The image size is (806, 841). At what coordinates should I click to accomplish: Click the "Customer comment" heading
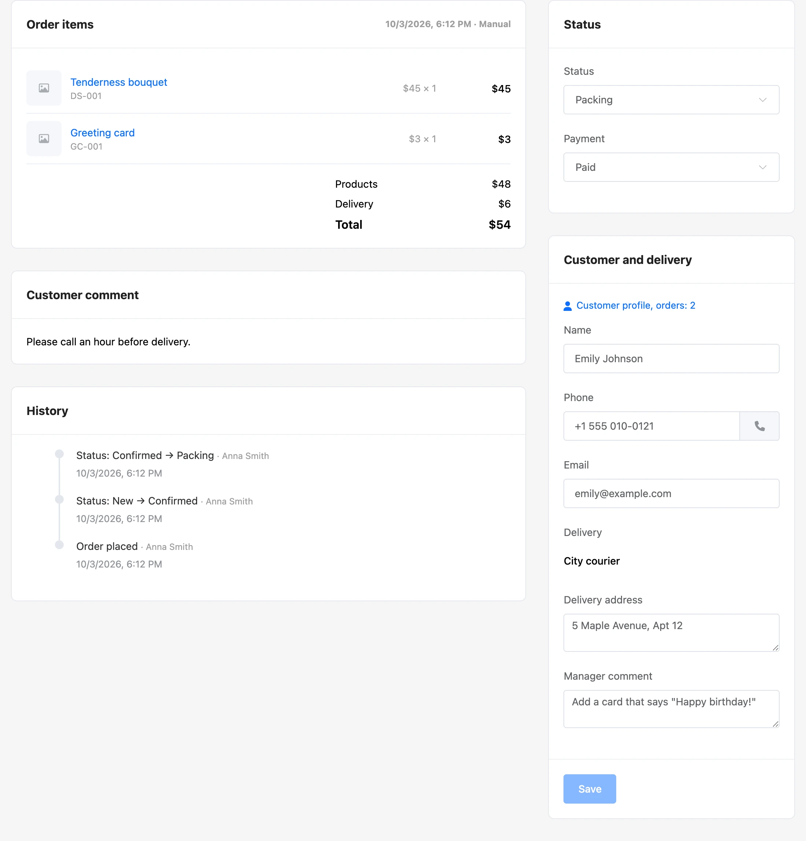point(82,295)
